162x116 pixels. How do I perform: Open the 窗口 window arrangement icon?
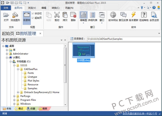point(102,16)
